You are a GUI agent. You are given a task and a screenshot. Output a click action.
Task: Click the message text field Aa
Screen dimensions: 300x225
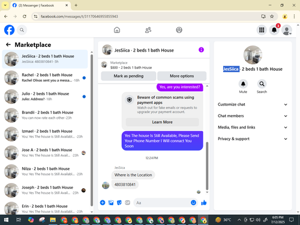[163, 203]
